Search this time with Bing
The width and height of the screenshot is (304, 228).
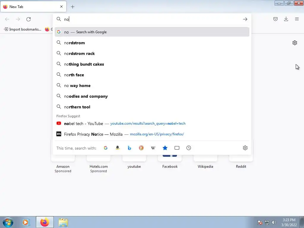(129, 148)
